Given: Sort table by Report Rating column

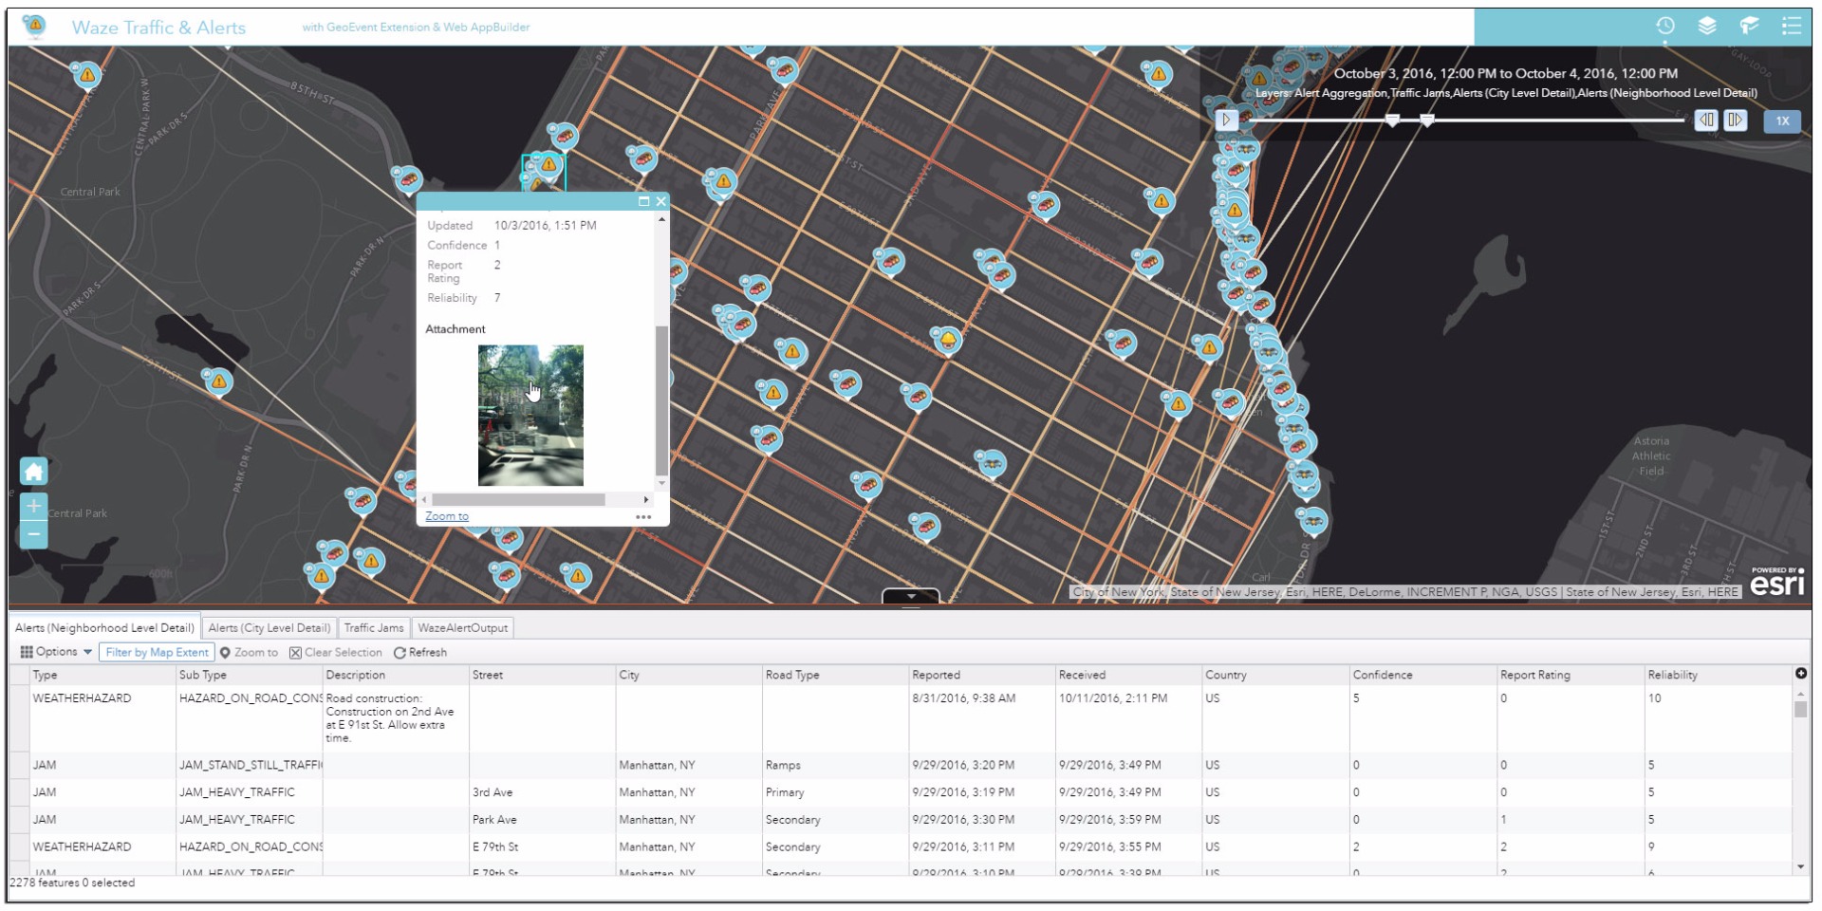Looking at the screenshot, I should pyautogui.click(x=1571, y=675).
